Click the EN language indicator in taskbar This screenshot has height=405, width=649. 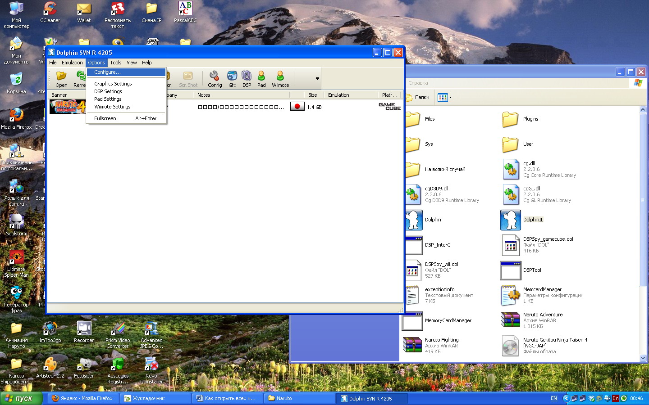[x=554, y=398]
